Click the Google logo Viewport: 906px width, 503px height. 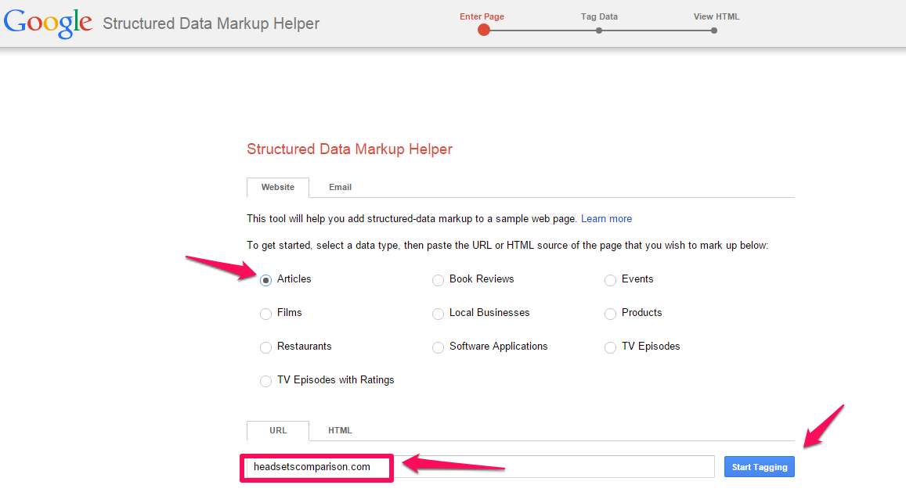[x=48, y=23]
